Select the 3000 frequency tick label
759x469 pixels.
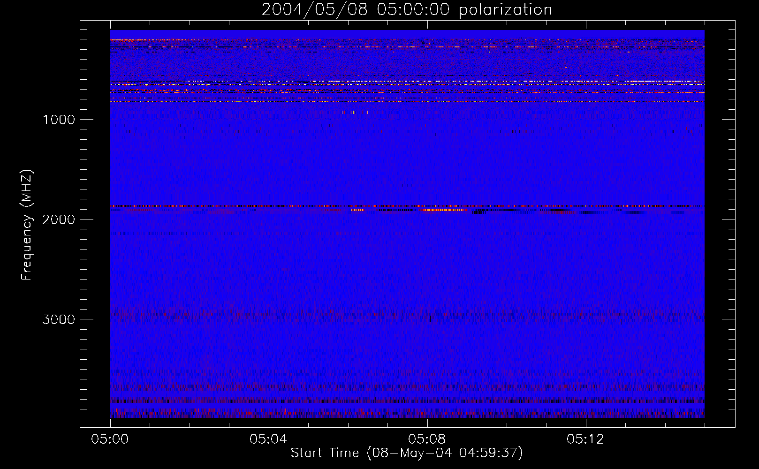pyautogui.click(x=59, y=319)
